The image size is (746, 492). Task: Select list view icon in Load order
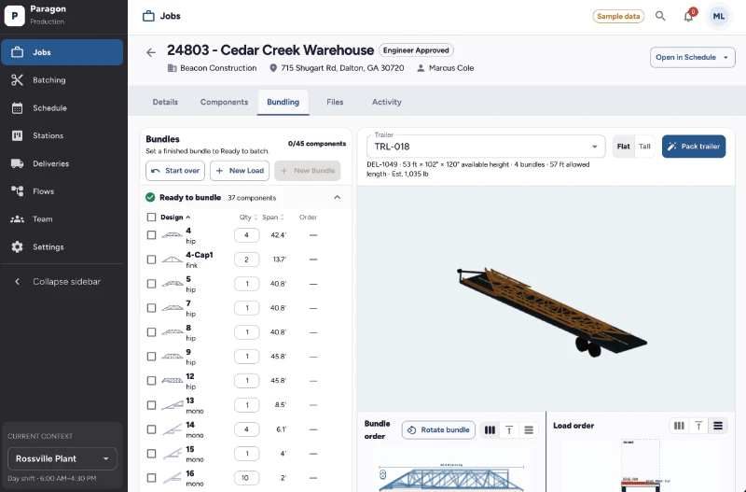pyautogui.click(x=718, y=426)
